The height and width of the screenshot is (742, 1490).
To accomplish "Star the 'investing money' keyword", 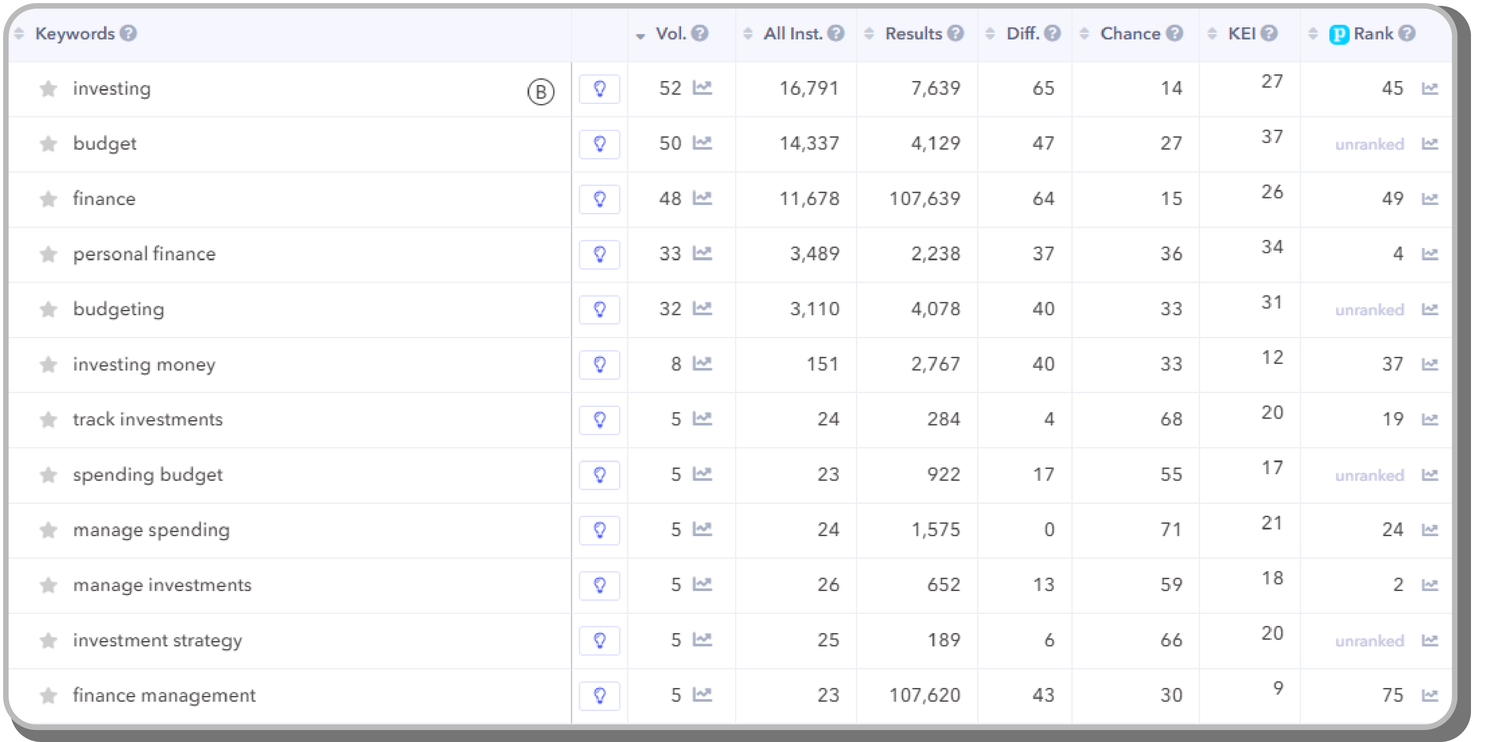I will pos(49,365).
